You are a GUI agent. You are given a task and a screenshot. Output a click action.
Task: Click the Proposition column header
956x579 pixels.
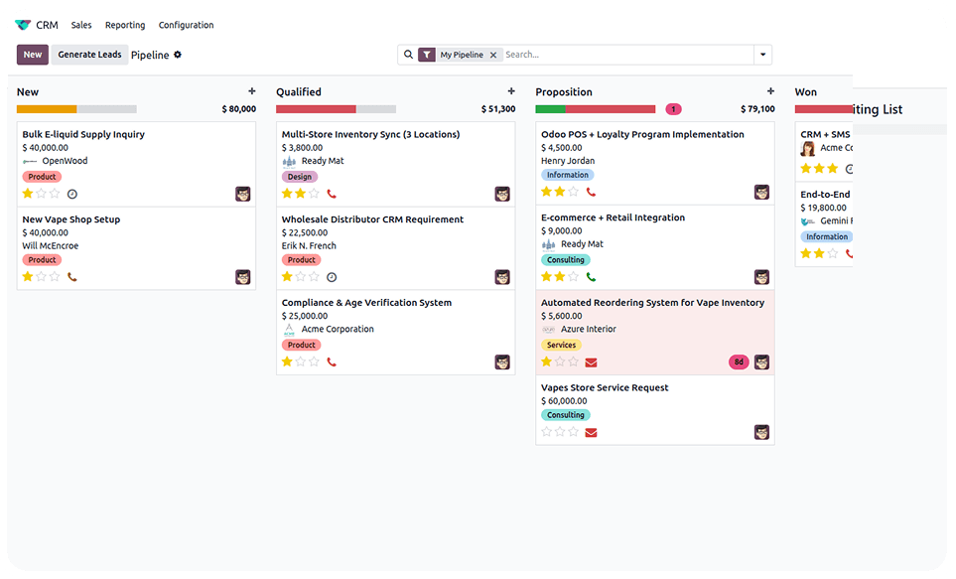click(x=564, y=92)
